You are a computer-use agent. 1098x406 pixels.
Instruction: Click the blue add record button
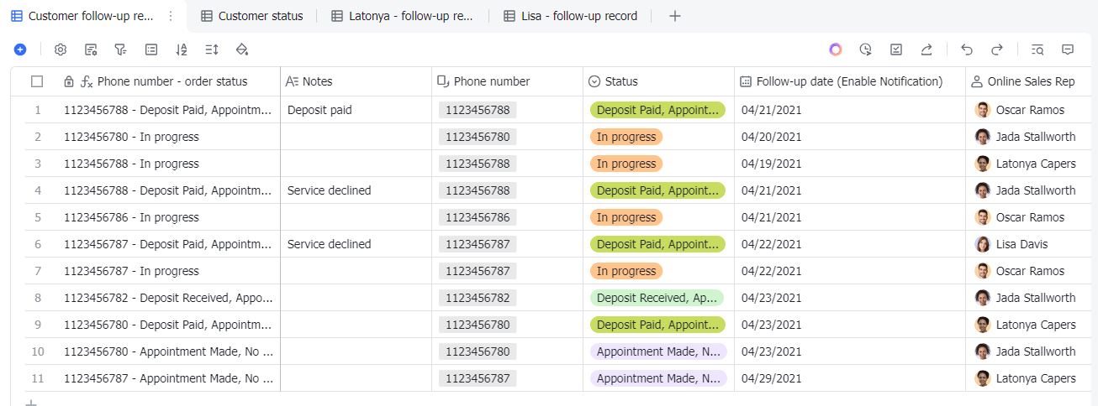click(x=20, y=49)
